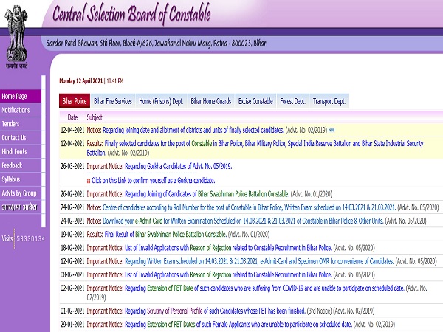The width and height of the screenshot is (443, 332).
Task: Switch to the Bihar Fire Services tab
Action: (x=113, y=101)
